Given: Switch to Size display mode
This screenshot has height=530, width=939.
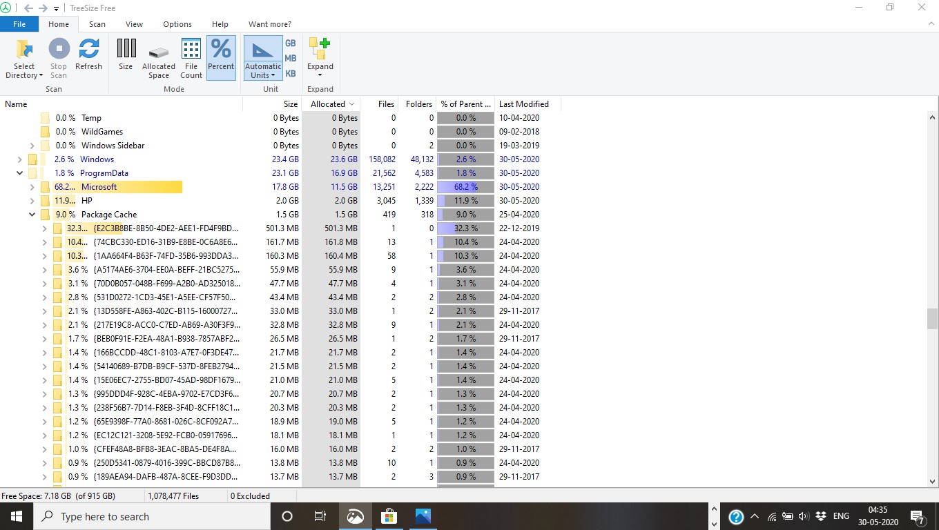Looking at the screenshot, I should pos(126,55).
